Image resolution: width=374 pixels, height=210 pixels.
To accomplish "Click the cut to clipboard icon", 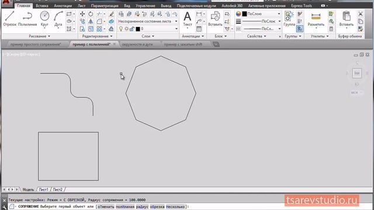I will coord(361,14).
